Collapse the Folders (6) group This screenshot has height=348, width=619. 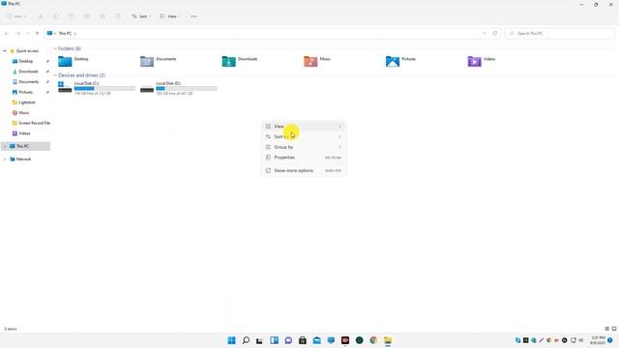point(55,48)
